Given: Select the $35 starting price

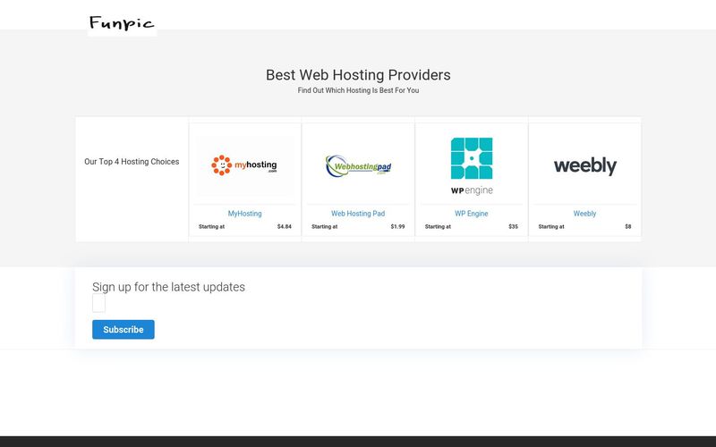Looking at the screenshot, I should tap(513, 227).
